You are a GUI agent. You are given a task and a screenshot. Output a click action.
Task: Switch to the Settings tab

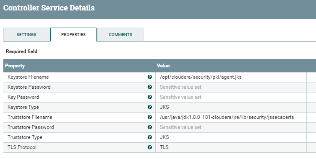pos(26,34)
